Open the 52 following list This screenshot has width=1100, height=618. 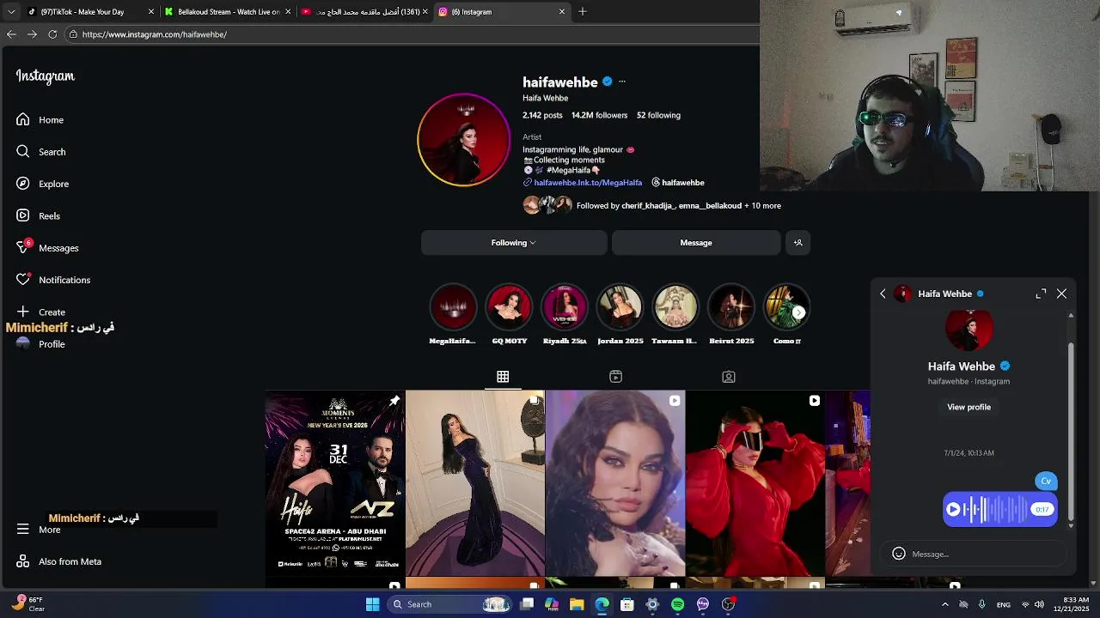coord(658,115)
